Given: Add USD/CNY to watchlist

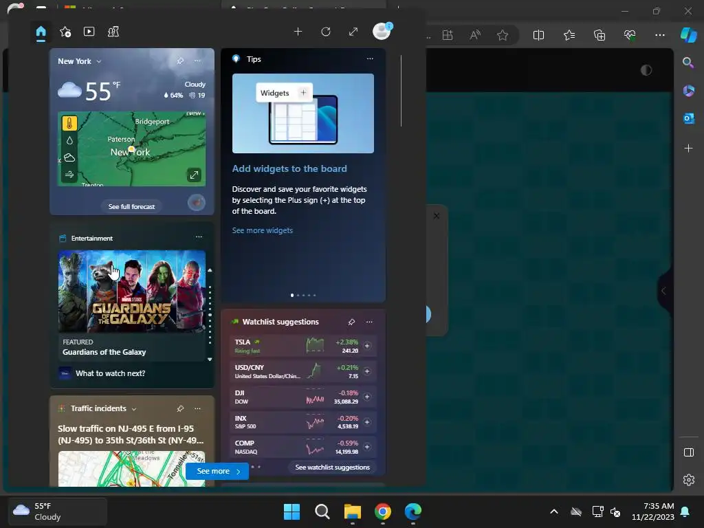Looking at the screenshot, I should pyautogui.click(x=367, y=371).
